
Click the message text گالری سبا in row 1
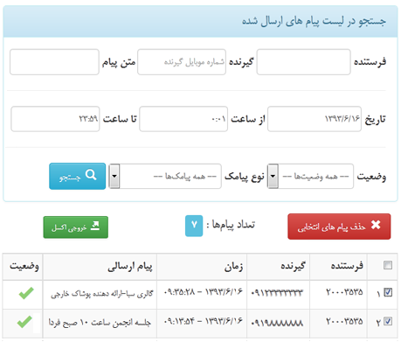click(101, 294)
